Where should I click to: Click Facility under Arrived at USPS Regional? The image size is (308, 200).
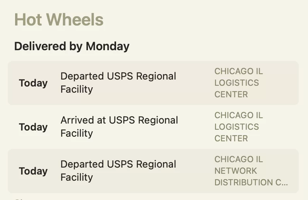click(x=77, y=134)
